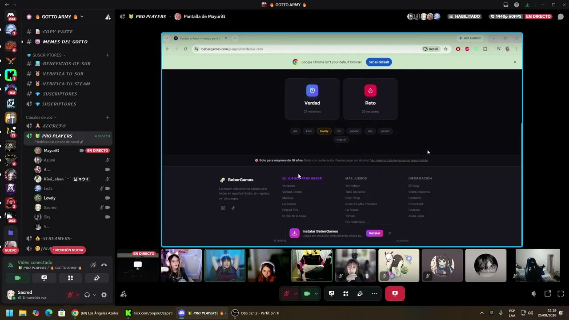
Task: Unmute microphone in the call control bar
Action: tap(286, 294)
